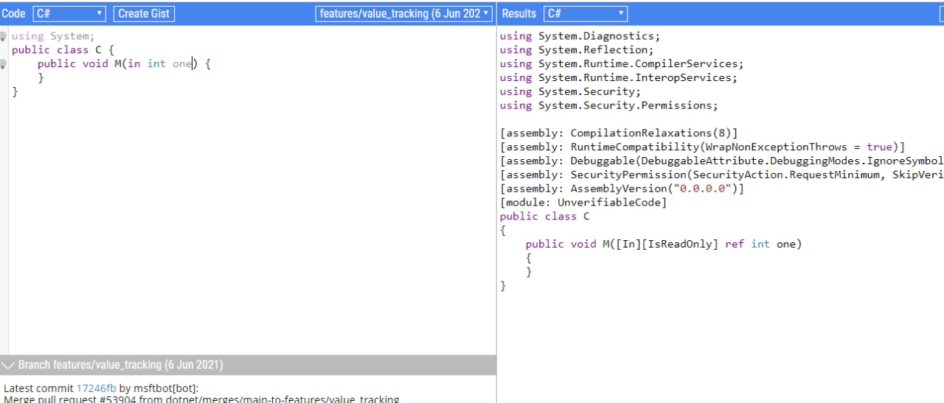
Task: Click 'using System.Runtime.CompilerServices;' line
Action: click(x=622, y=64)
